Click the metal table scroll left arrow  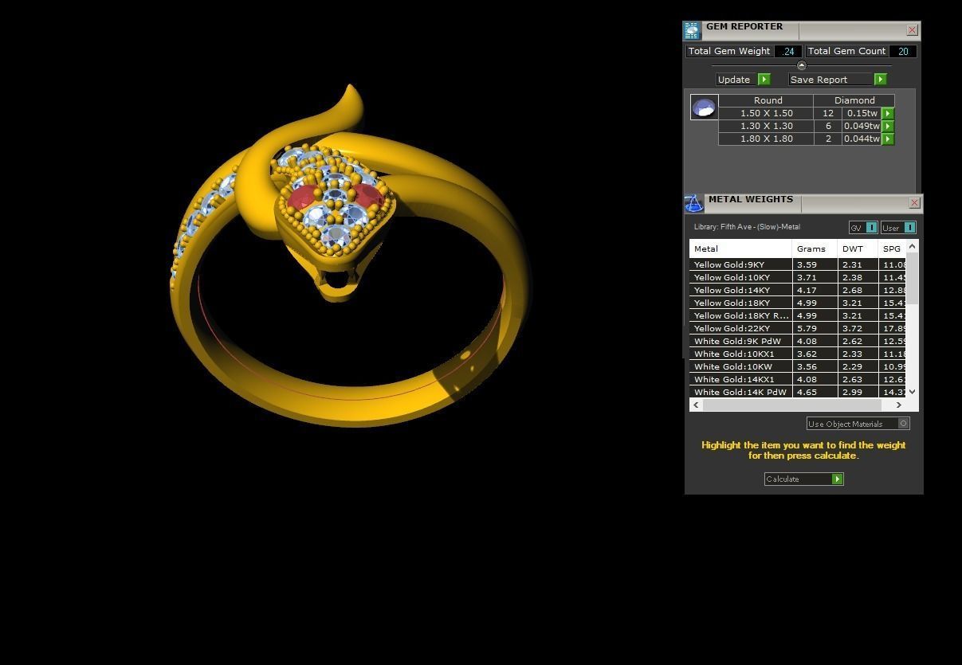coord(696,405)
